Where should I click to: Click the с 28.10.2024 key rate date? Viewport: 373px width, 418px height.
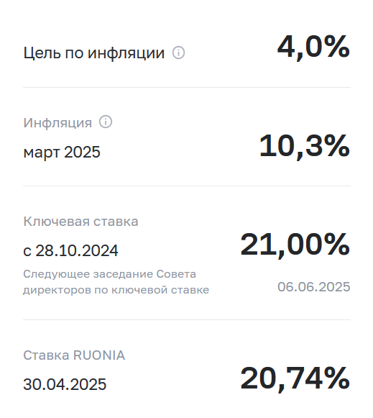click(70, 250)
